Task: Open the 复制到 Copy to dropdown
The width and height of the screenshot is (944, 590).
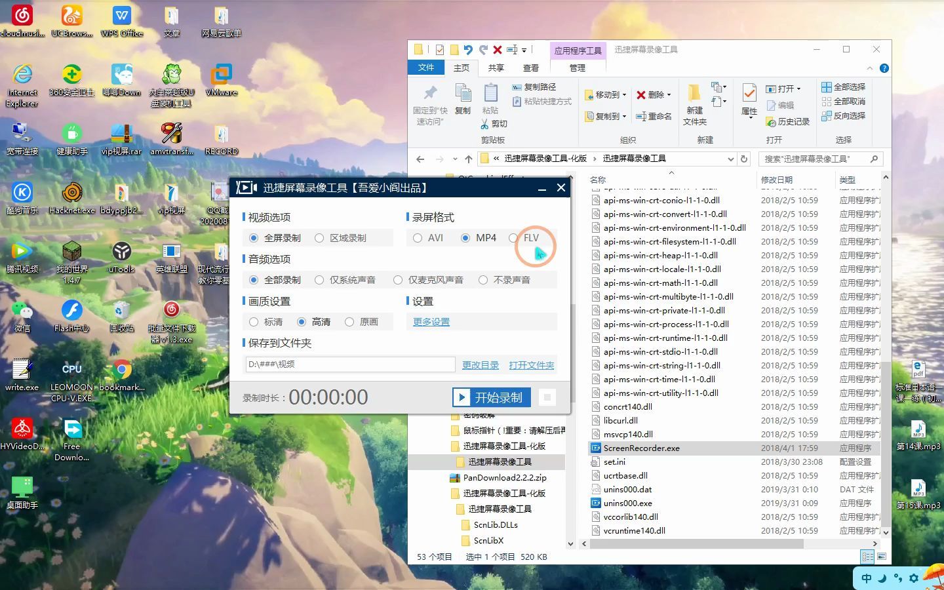Action: pos(606,116)
